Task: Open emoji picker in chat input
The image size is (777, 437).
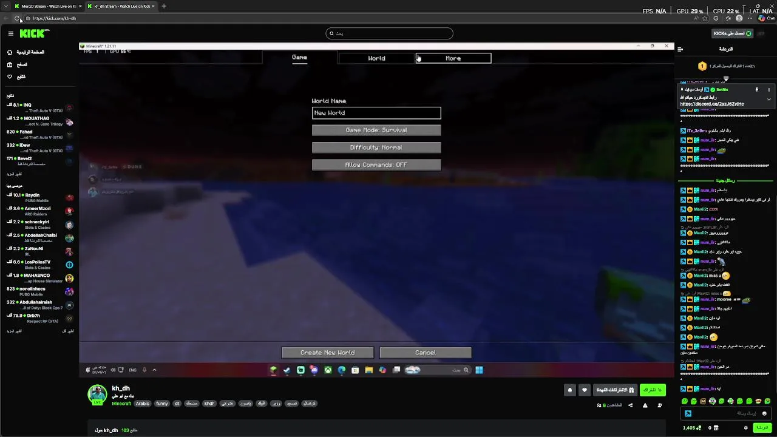Action: pos(764,413)
